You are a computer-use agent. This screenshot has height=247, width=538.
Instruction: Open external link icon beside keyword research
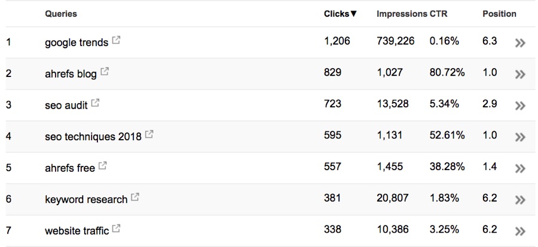135,197
